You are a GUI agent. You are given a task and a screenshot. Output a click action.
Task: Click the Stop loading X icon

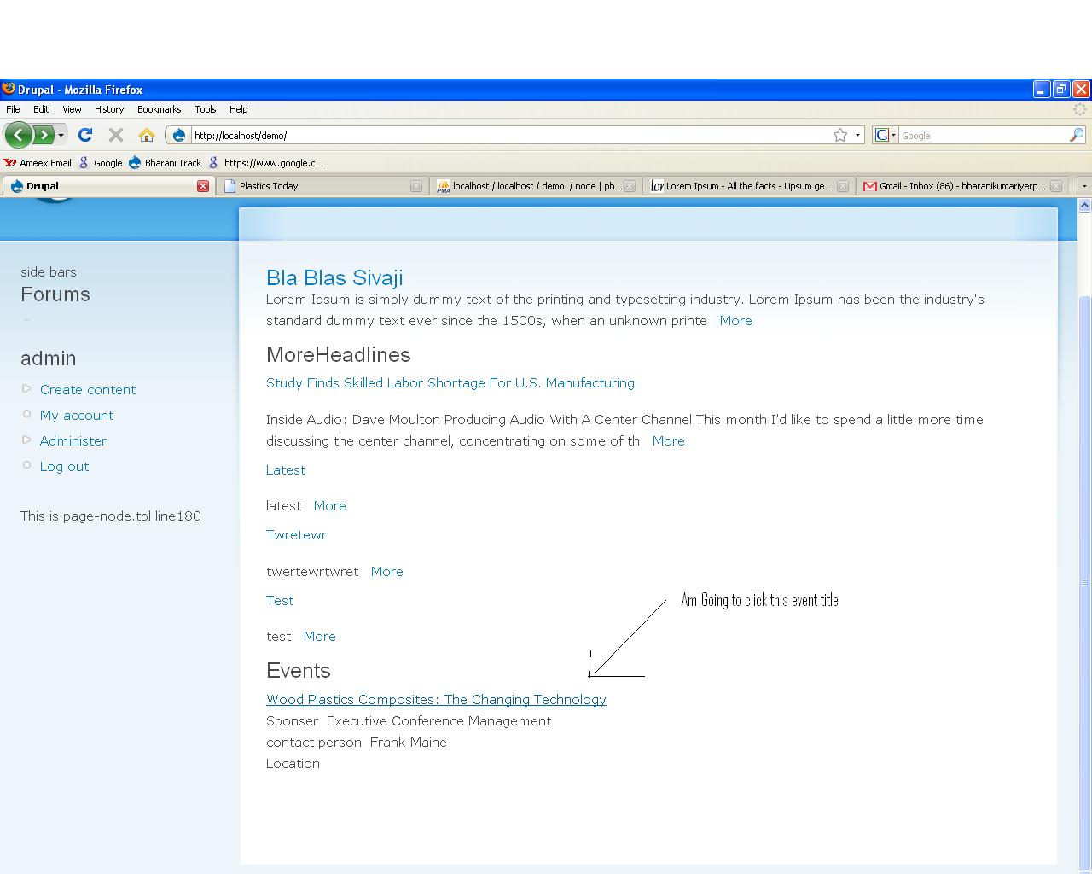click(x=116, y=135)
